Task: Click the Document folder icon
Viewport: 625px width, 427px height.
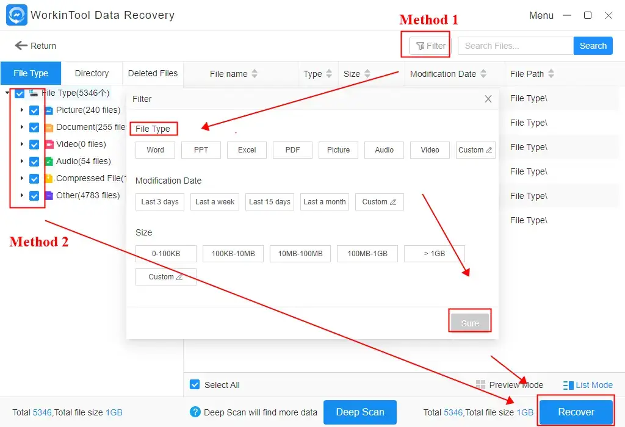Action: pyautogui.click(x=49, y=127)
